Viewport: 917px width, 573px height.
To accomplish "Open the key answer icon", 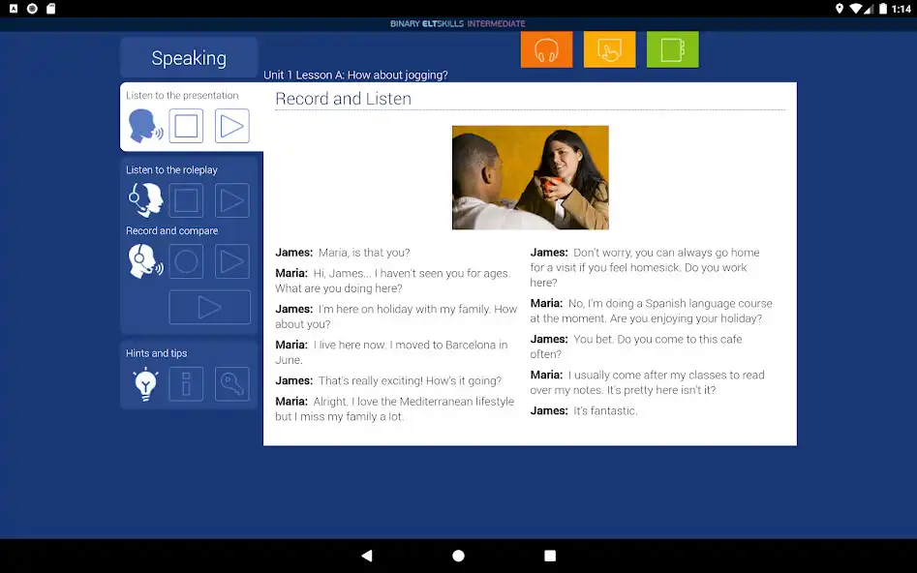I will click(x=231, y=384).
